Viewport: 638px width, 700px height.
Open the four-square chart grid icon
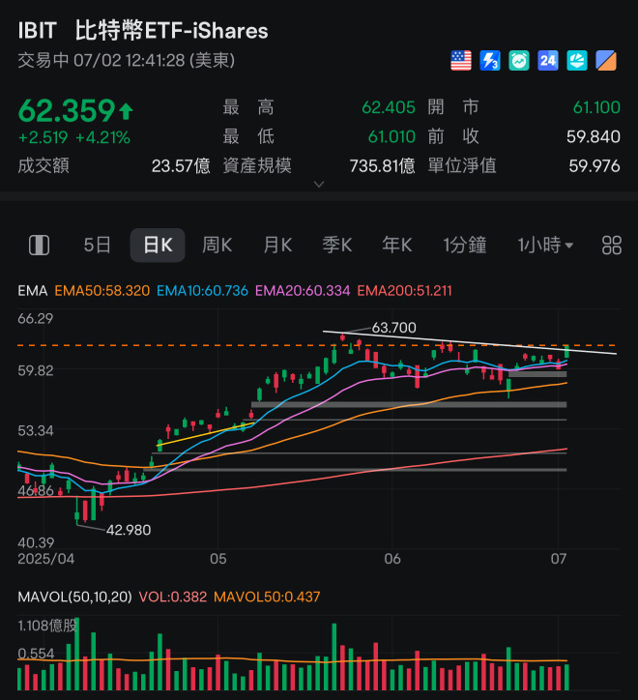click(x=611, y=245)
